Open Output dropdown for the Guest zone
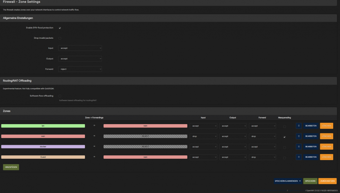The height and width of the screenshot is (193, 340). [233, 157]
